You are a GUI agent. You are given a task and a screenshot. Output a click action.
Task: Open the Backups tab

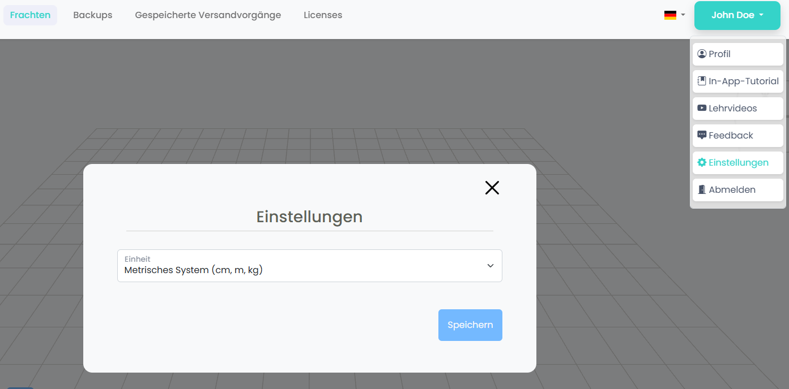pos(92,15)
